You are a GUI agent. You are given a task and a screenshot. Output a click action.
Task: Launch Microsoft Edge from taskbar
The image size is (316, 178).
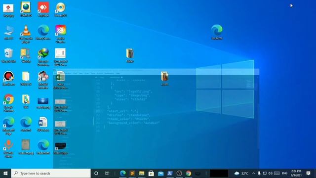123,174
